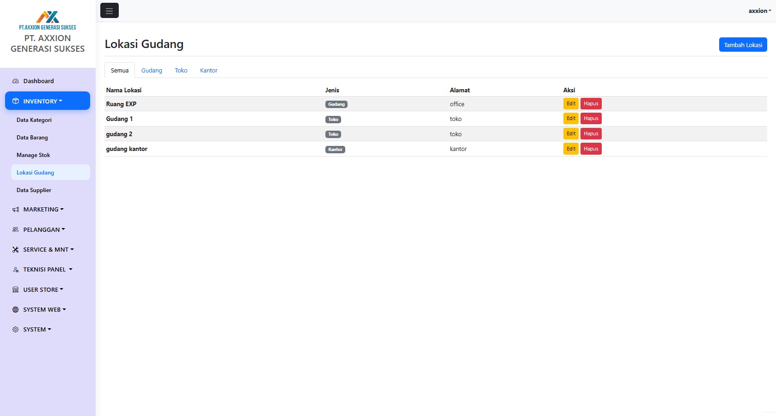
Task: Expand the TEKNISI PANEL menu
Action: pos(48,269)
